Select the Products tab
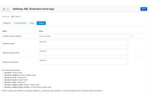The image size is (149, 99). click(x=41, y=23)
